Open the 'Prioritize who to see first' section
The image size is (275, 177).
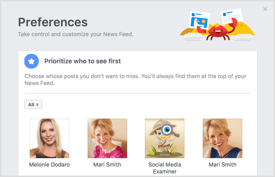pos(82,61)
